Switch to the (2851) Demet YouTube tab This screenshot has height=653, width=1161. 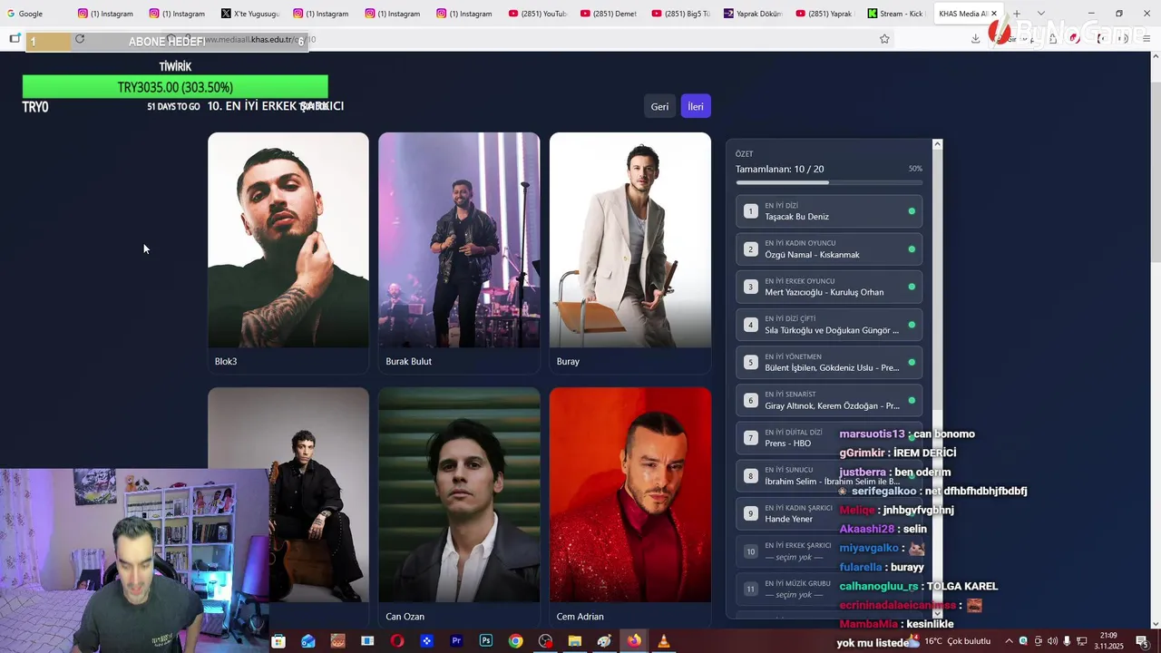(x=609, y=14)
